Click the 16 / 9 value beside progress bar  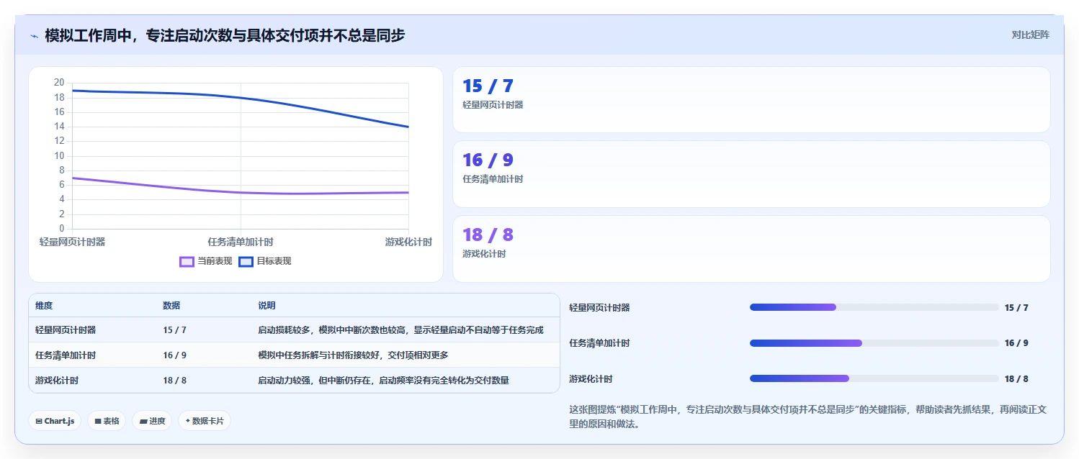pyautogui.click(x=1016, y=343)
